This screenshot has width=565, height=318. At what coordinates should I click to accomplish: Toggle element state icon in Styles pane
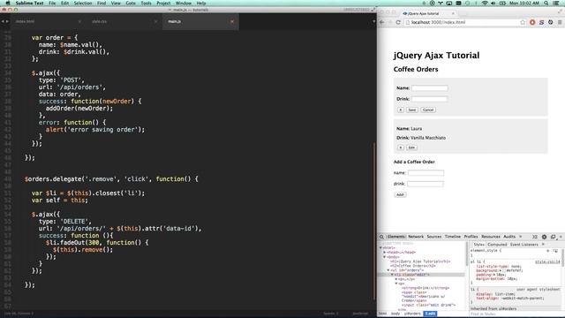(x=555, y=250)
